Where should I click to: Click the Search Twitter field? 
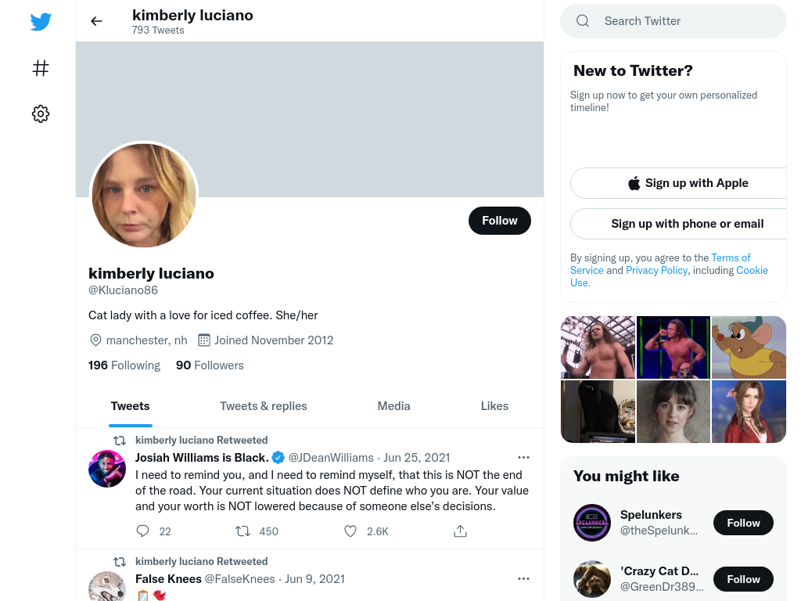tap(673, 21)
